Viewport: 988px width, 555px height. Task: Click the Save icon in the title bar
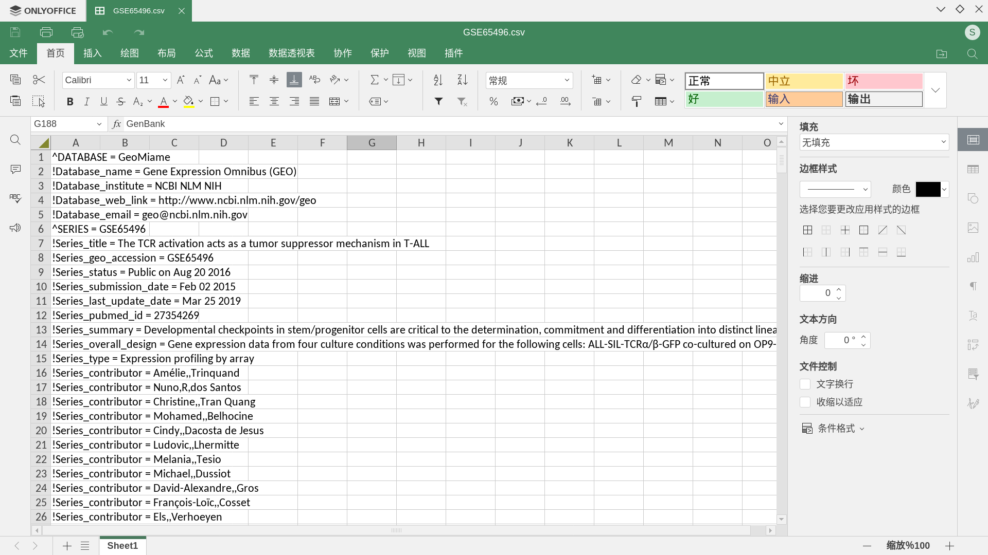pos(15,32)
